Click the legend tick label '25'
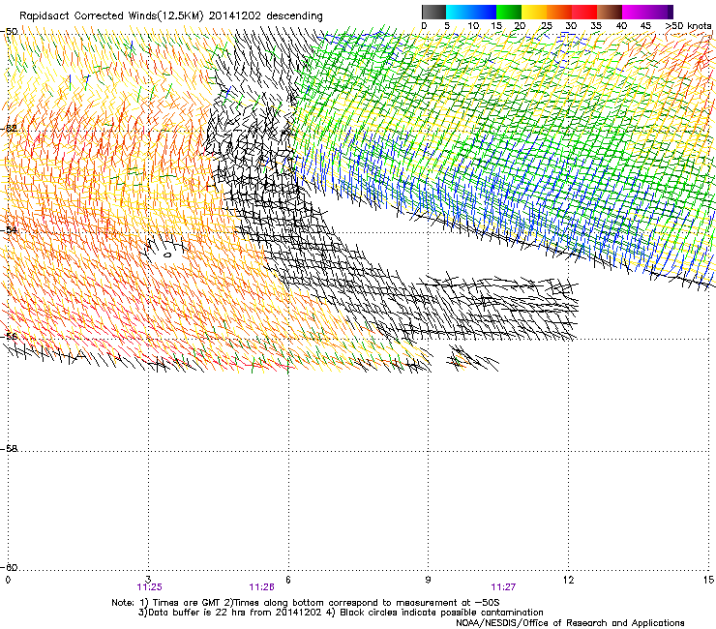716x629 pixels. [546, 26]
